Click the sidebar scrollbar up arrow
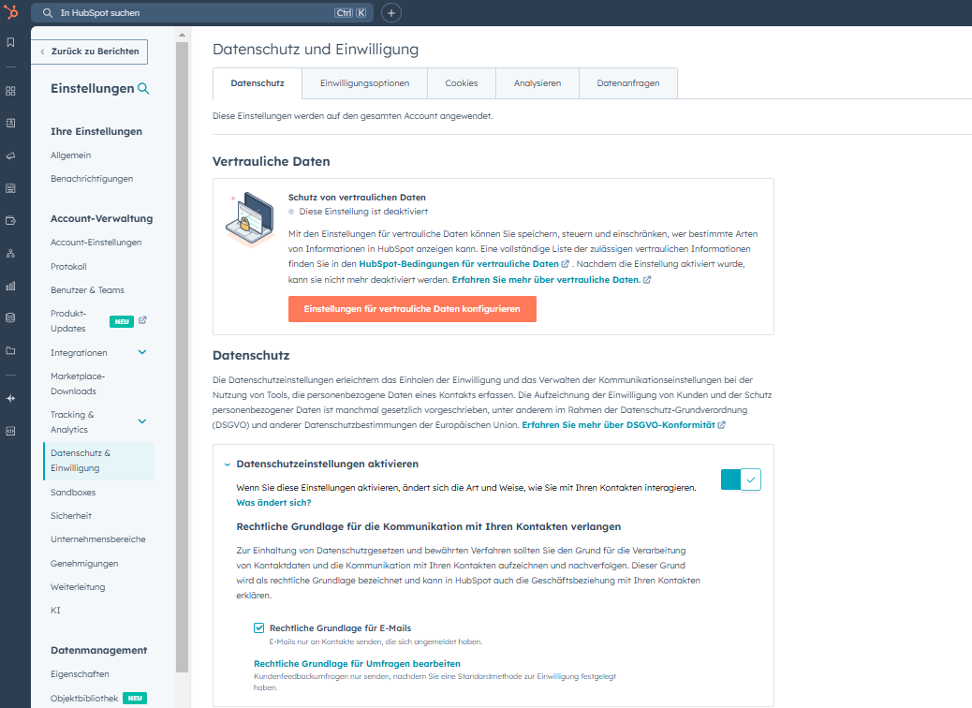Viewport: 972px width, 708px height. click(182, 35)
